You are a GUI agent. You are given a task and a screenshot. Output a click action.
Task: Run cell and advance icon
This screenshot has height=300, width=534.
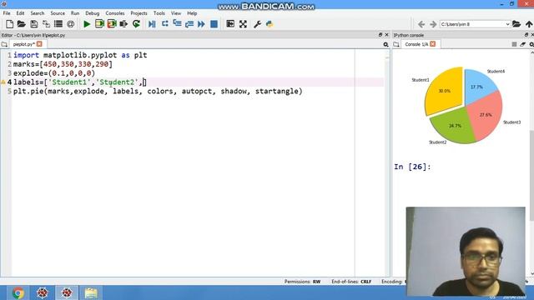click(x=112, y=24)
